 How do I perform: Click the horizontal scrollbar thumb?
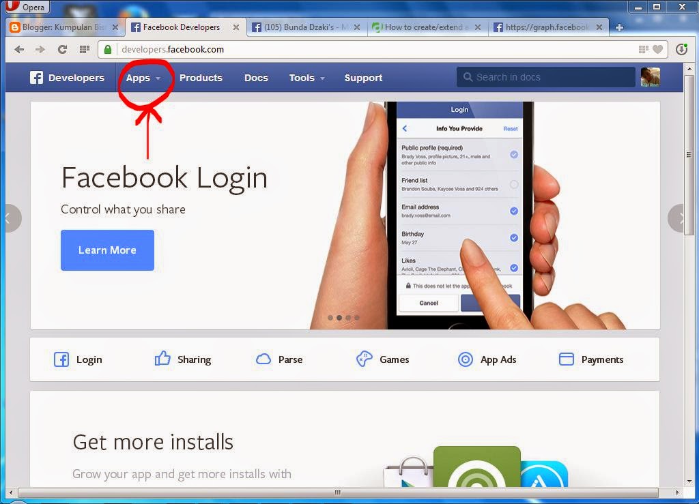coord(338,492)
